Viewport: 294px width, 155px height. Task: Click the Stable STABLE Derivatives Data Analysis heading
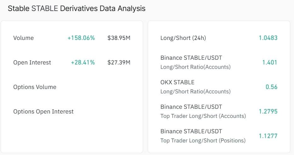(x=77, y=8)
